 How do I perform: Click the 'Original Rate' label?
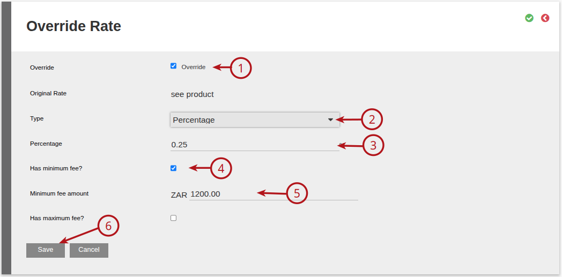point(48,93)
